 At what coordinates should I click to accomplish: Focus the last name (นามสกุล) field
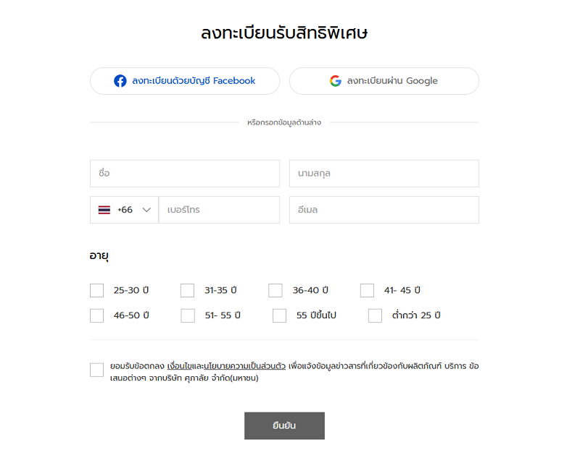(x=384, y=174)
